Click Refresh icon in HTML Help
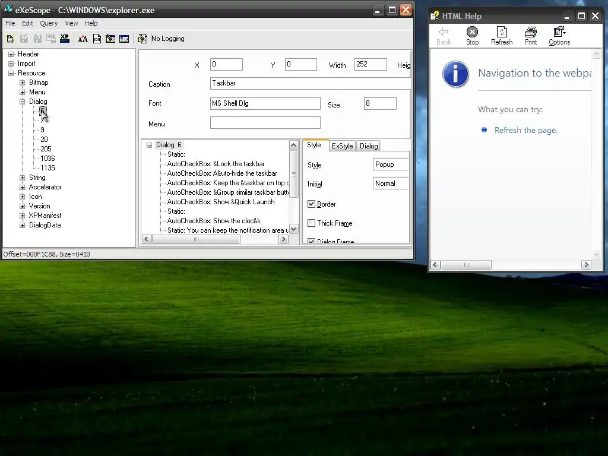The width and height of the screenshot is (608, 456). click(x=501, y=36)
